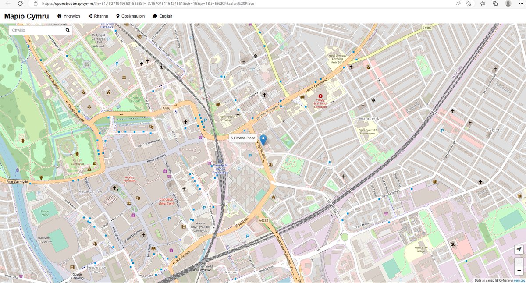Open the osm.org attribution link
Image resolution: width=526 pixels, height=283 pixels.
pyautogui.click(x=520, y=280)
